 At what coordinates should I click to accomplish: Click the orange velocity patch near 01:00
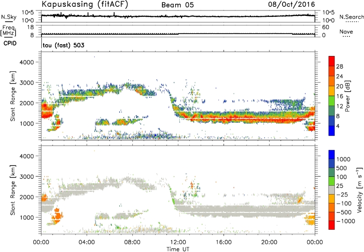click(x=57, y=216)
